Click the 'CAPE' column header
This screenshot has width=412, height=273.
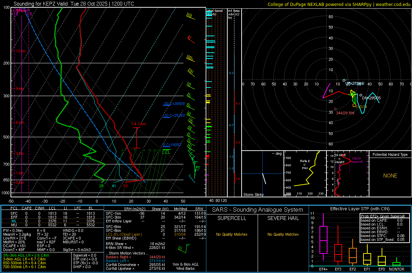click(x=27, y=208)
